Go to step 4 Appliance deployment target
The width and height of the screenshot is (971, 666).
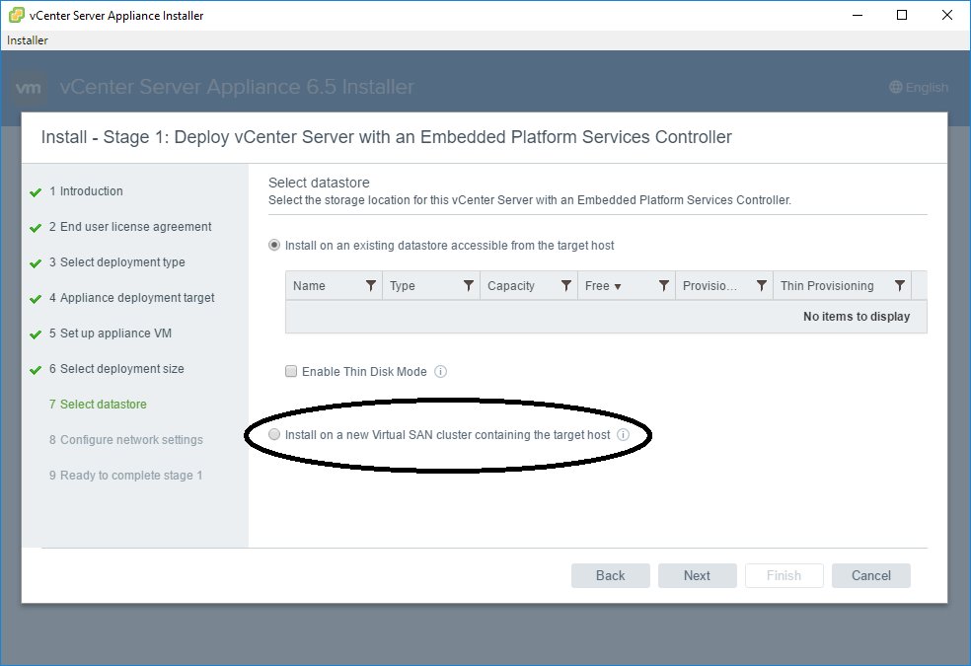[x=132, y=298]
